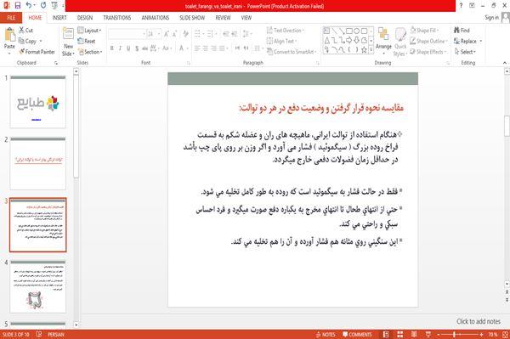Click the New Slide icon
The image size is (510, 339).
point(68,34)
